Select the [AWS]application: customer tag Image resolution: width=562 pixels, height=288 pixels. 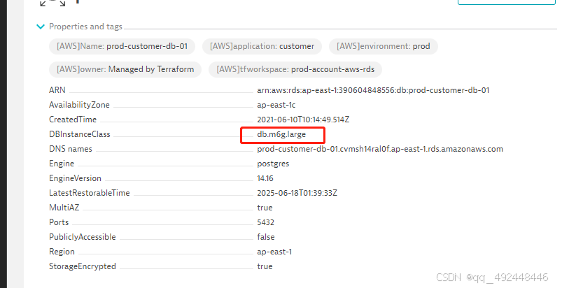coord(262,46)
